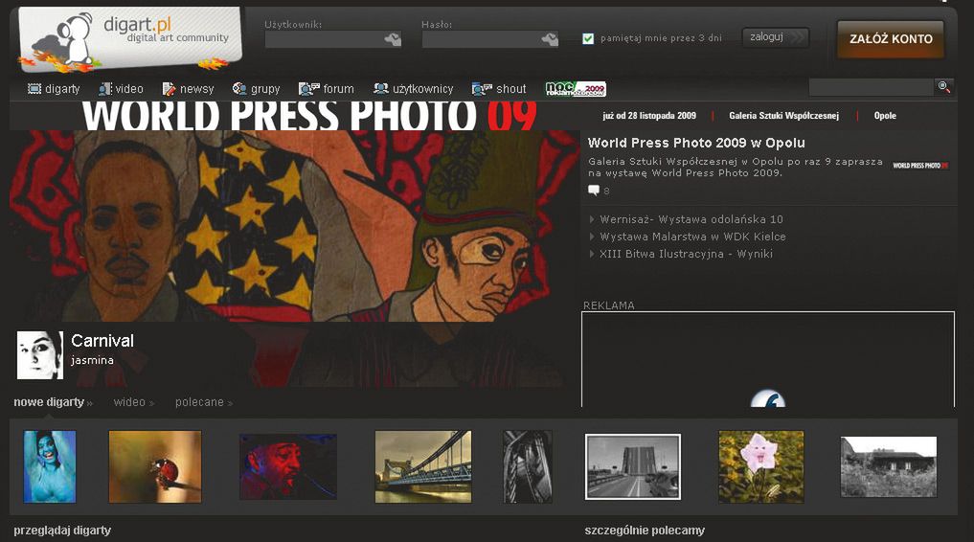974x542 pixels.
Task: Click the key icon in Hasło field
Action: tap(550, 39)
